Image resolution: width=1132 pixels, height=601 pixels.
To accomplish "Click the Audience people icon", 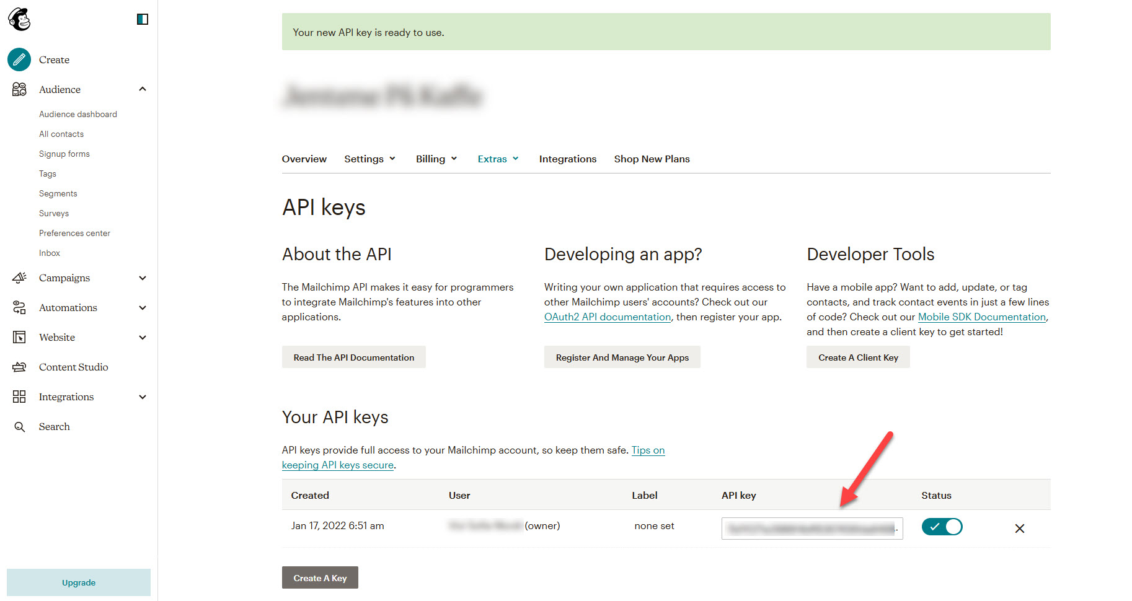I will point(19,89).
